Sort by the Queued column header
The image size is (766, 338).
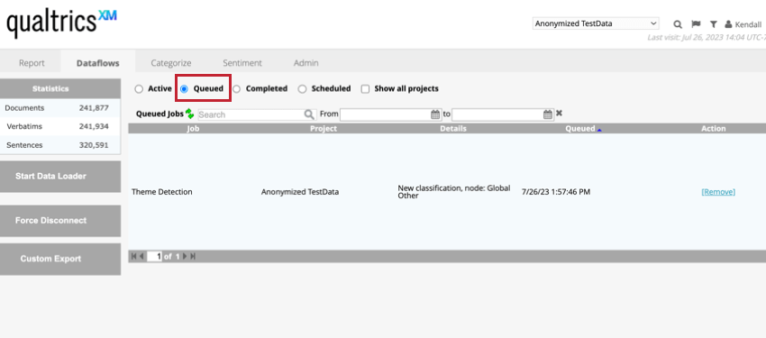(x=579, y=129)
